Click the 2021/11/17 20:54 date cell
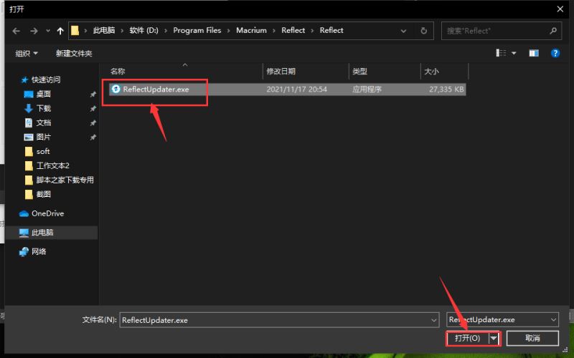Viewport: 574px width, 358px height. [297, 89]
